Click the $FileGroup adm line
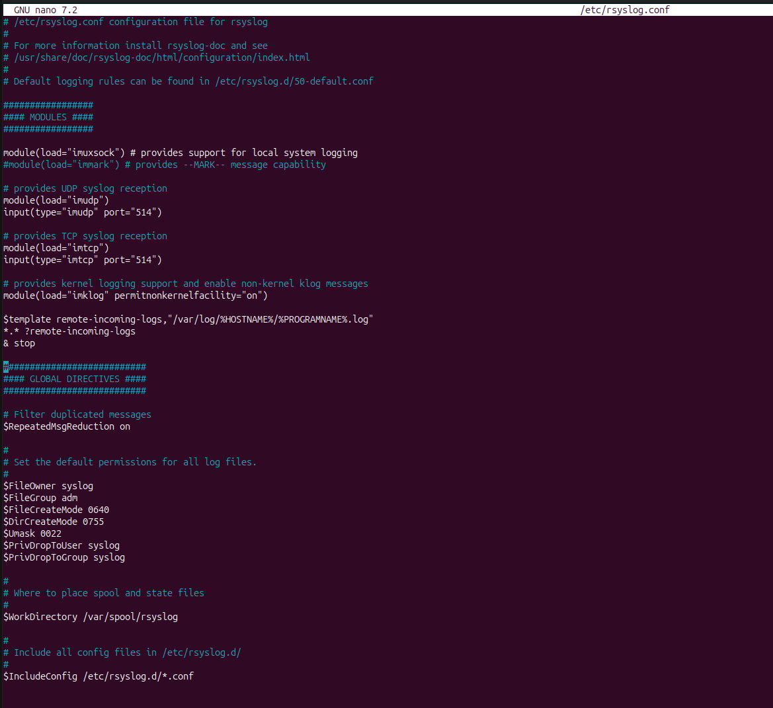The image size is (773, 708). [40, 498]
